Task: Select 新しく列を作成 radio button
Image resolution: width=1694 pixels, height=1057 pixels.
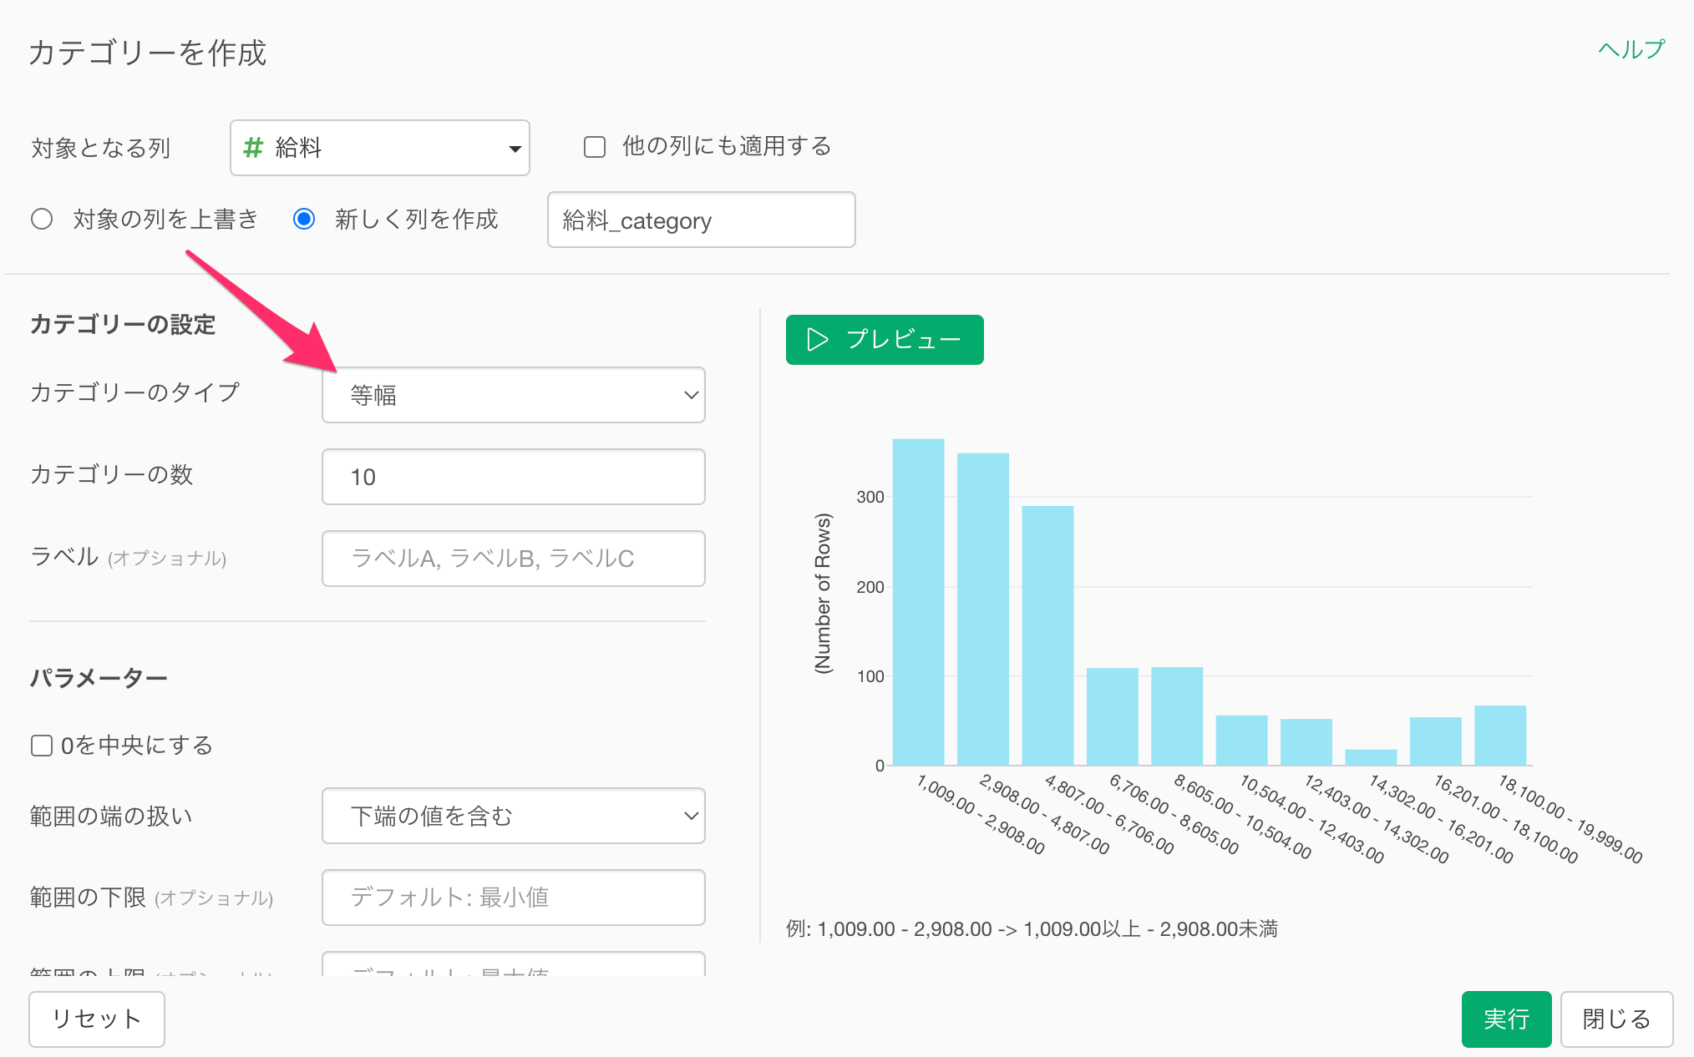Action: 304,220
